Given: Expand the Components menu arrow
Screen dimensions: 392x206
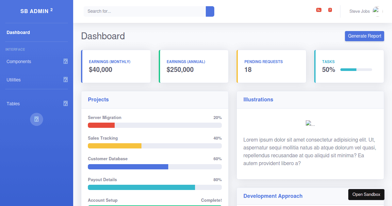Looking at the screenshot, I should (66, 61).
